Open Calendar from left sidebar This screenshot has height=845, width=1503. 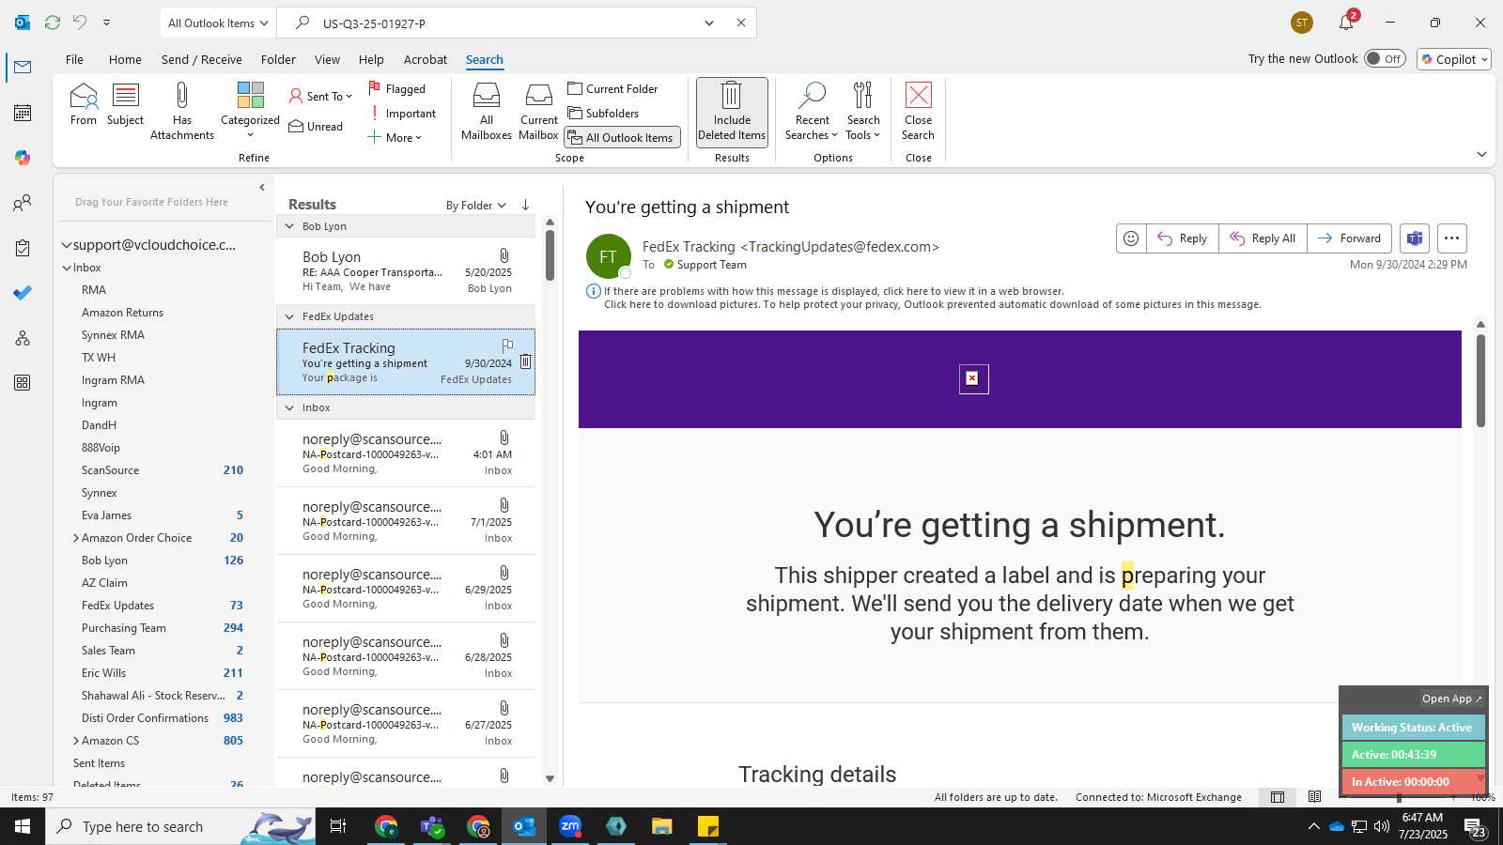point(23,113)
